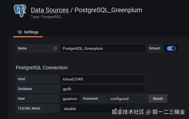Click the Type: PostgreSQL subtitle
This screenshot has height=119, width=189.
(x=46, y=17)
